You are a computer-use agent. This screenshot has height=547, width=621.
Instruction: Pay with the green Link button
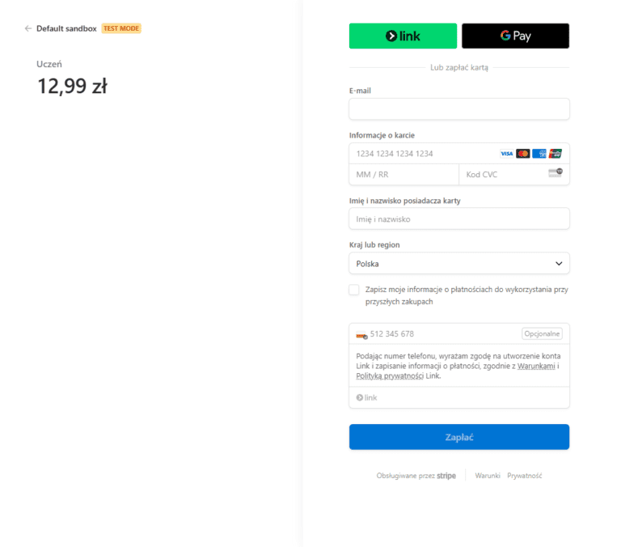pos(403,36)
